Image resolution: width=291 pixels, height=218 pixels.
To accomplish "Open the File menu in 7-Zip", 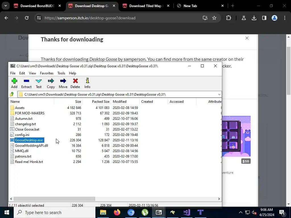I will click(x=13, y=73).
